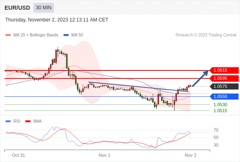Click the blue upward forecast arrow
The width and height of the screenshot is (240, 162).
pos(201,78)
